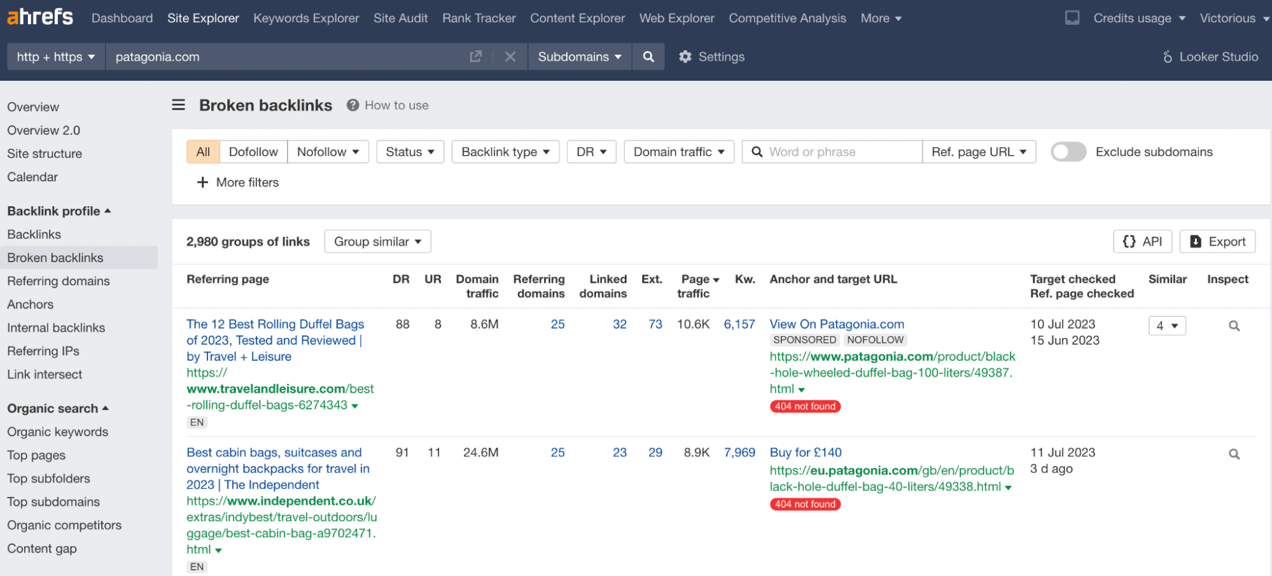Open the DR filter dropdown
Image resolution: width=1272 pixels, height=576 pixels.
coord(591,151)
